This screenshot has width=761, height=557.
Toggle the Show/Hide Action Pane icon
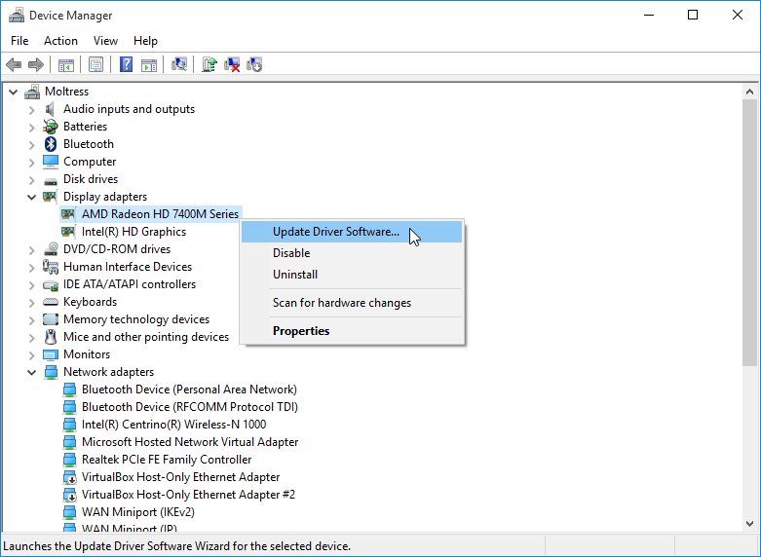[x=149, y=64]
